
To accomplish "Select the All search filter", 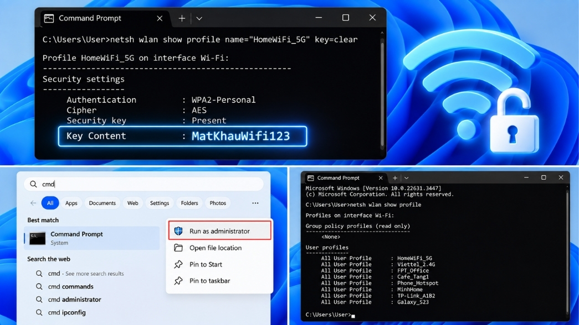I will tap(50, 203).
